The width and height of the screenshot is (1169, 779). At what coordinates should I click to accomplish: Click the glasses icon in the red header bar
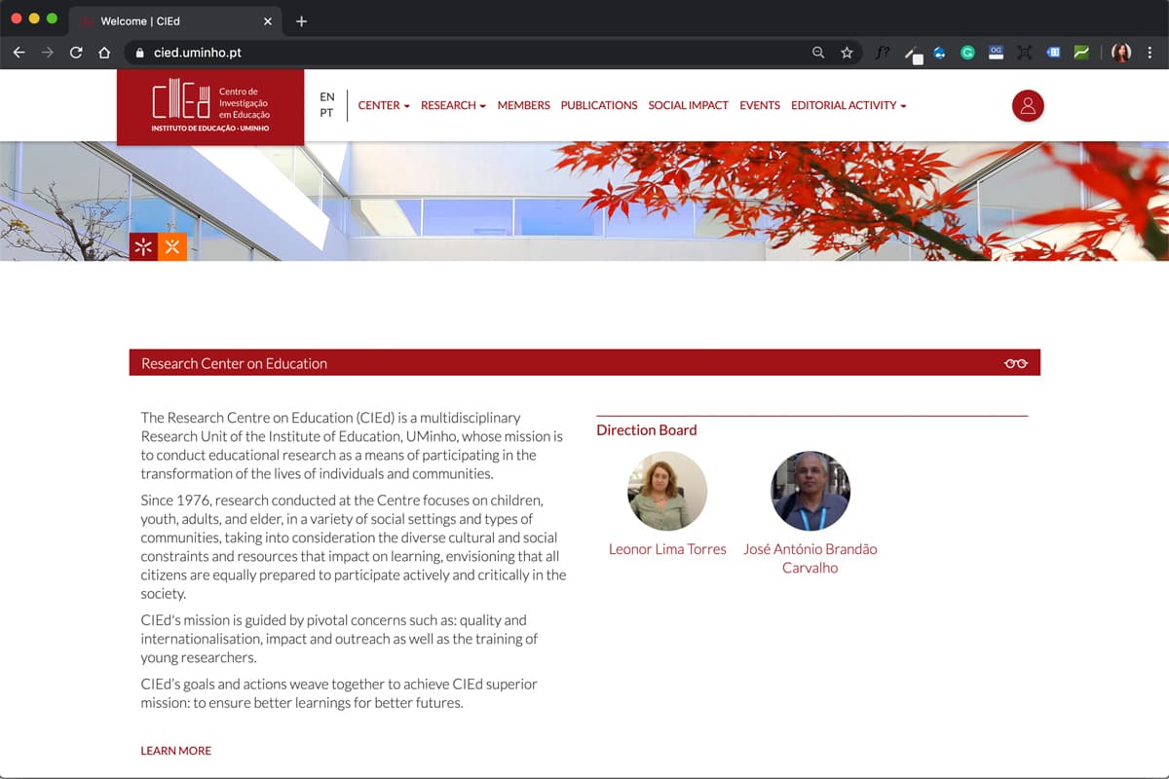pyautogui.click(x=1016, y=363)
